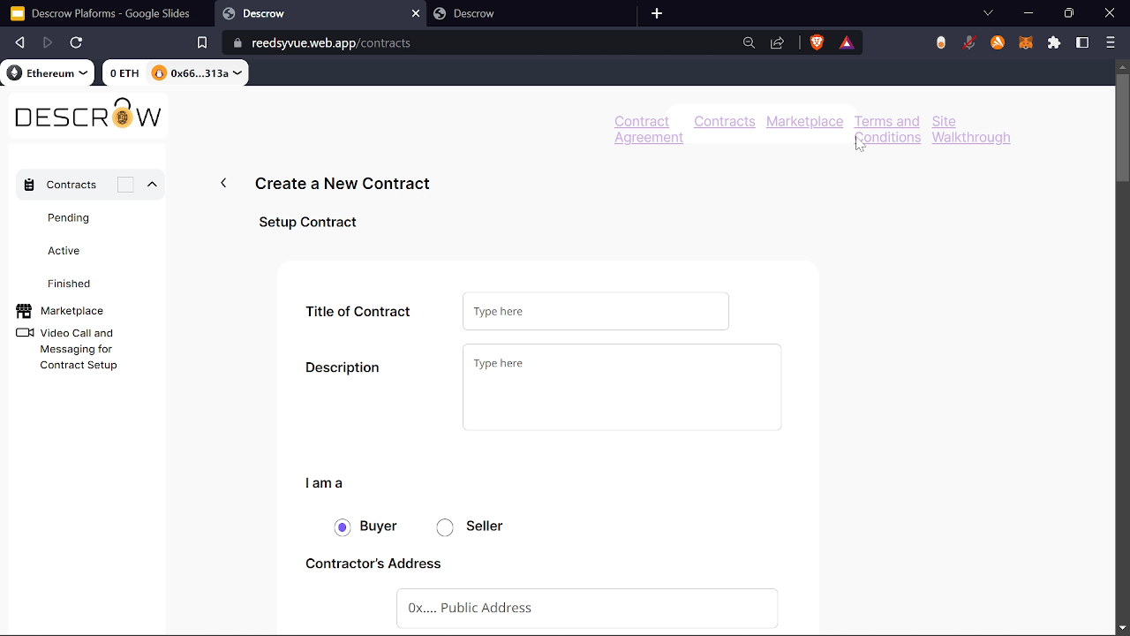Click the zoom magnifier icon in the address bar
The image size is (1130, 636).
pos(749,42)
